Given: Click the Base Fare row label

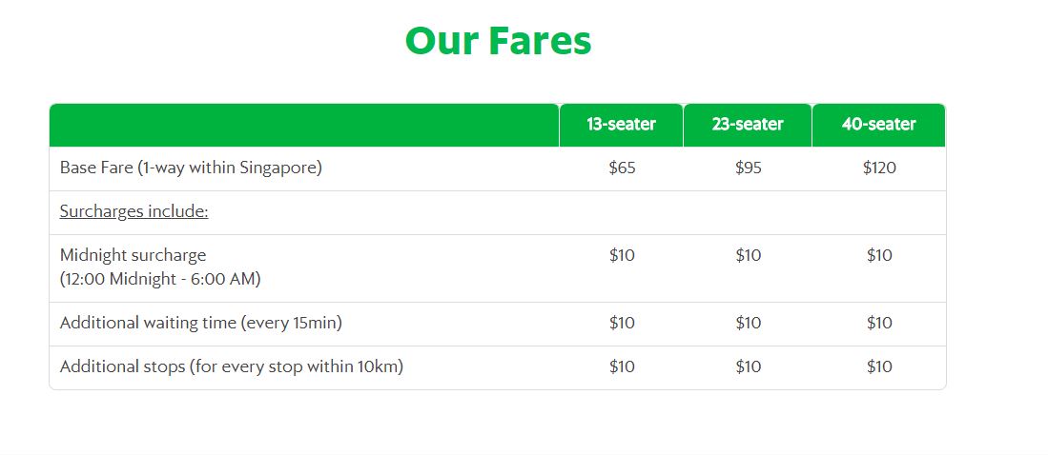Looking at the screenshot, I should tap(191, 168).
